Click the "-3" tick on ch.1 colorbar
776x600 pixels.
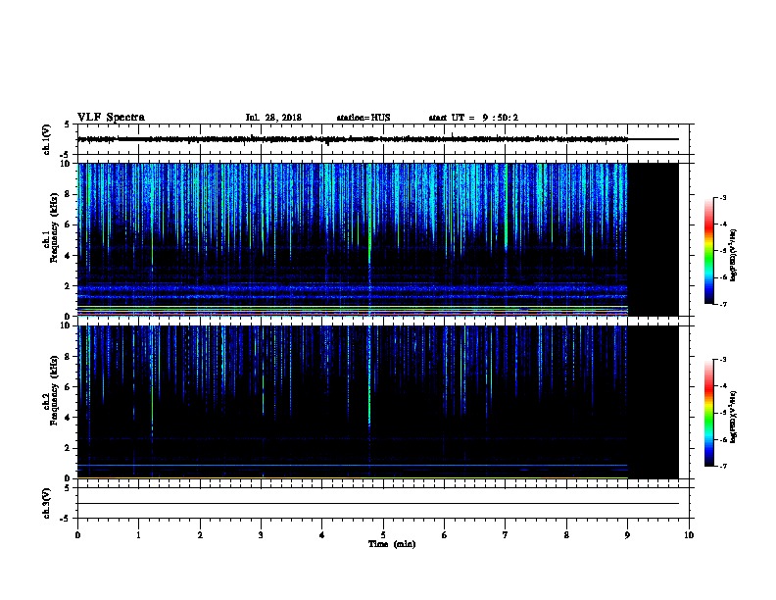pos(723,197)
